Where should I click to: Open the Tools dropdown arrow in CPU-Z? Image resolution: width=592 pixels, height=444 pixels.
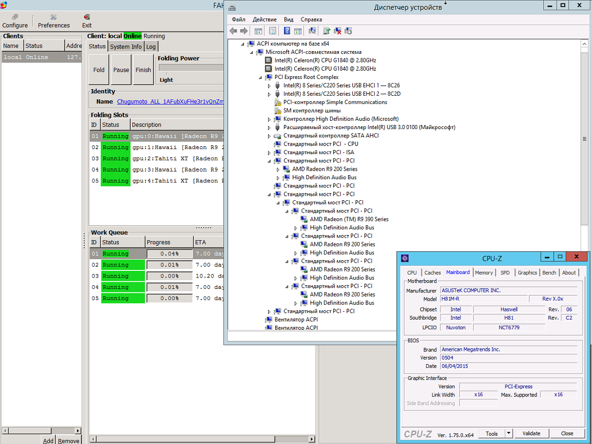(x=508, y=433)
